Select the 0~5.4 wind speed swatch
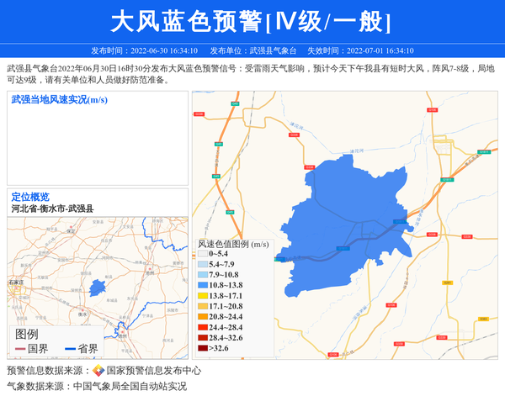The height and width of the screenshot is (396, 505). coord(202,254)
